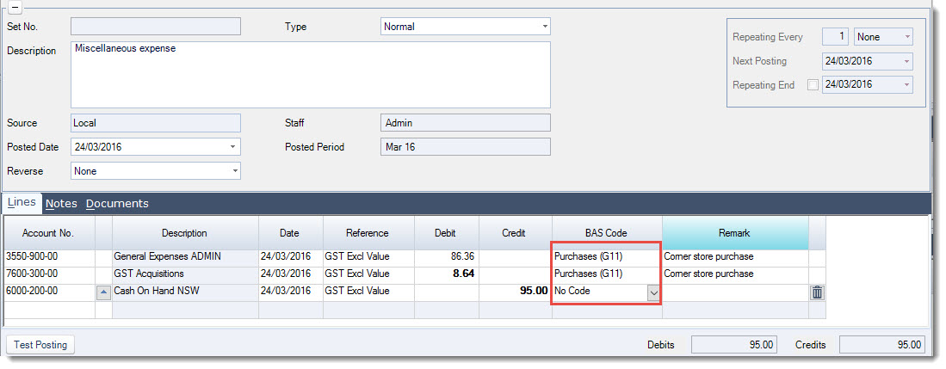The image size is (946, 369).
Task: Click the BAS Code column header
Action: tap(606, 233)
